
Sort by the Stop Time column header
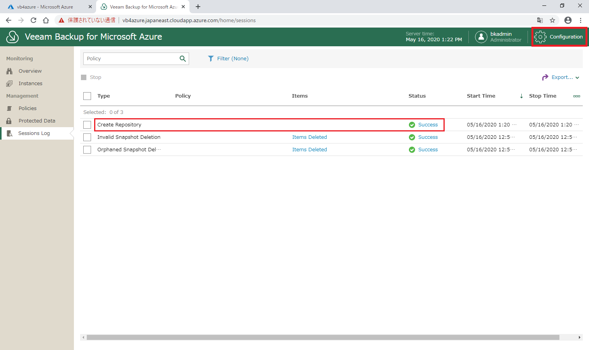pos(543,96)
